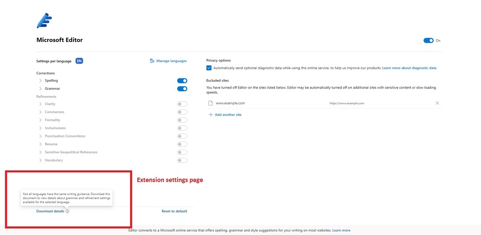Viewport: 481px width, 235px height.
Task: Click the Excluded sites heading
Action: [x=217, y=81]
